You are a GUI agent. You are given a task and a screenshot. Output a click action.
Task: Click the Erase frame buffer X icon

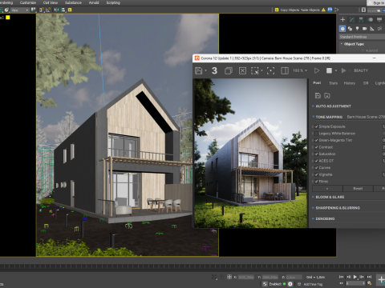coord(242,70)
